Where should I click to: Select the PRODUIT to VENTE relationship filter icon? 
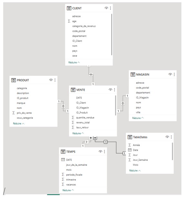(63, 106)
